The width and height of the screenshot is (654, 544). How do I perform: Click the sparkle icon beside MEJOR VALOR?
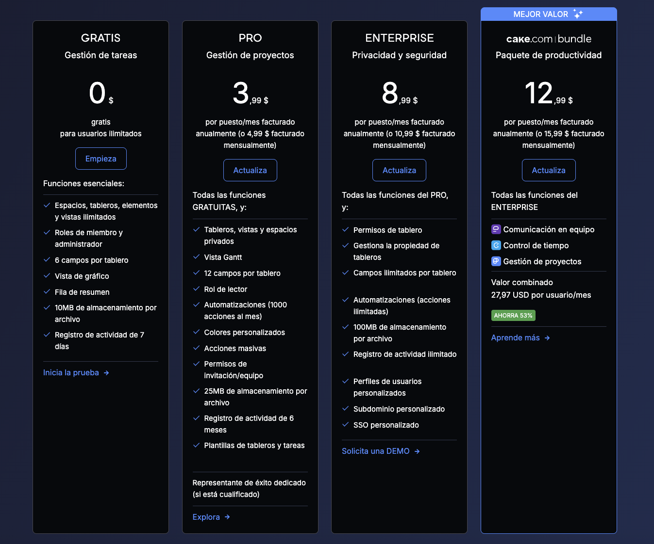point(578,14)
